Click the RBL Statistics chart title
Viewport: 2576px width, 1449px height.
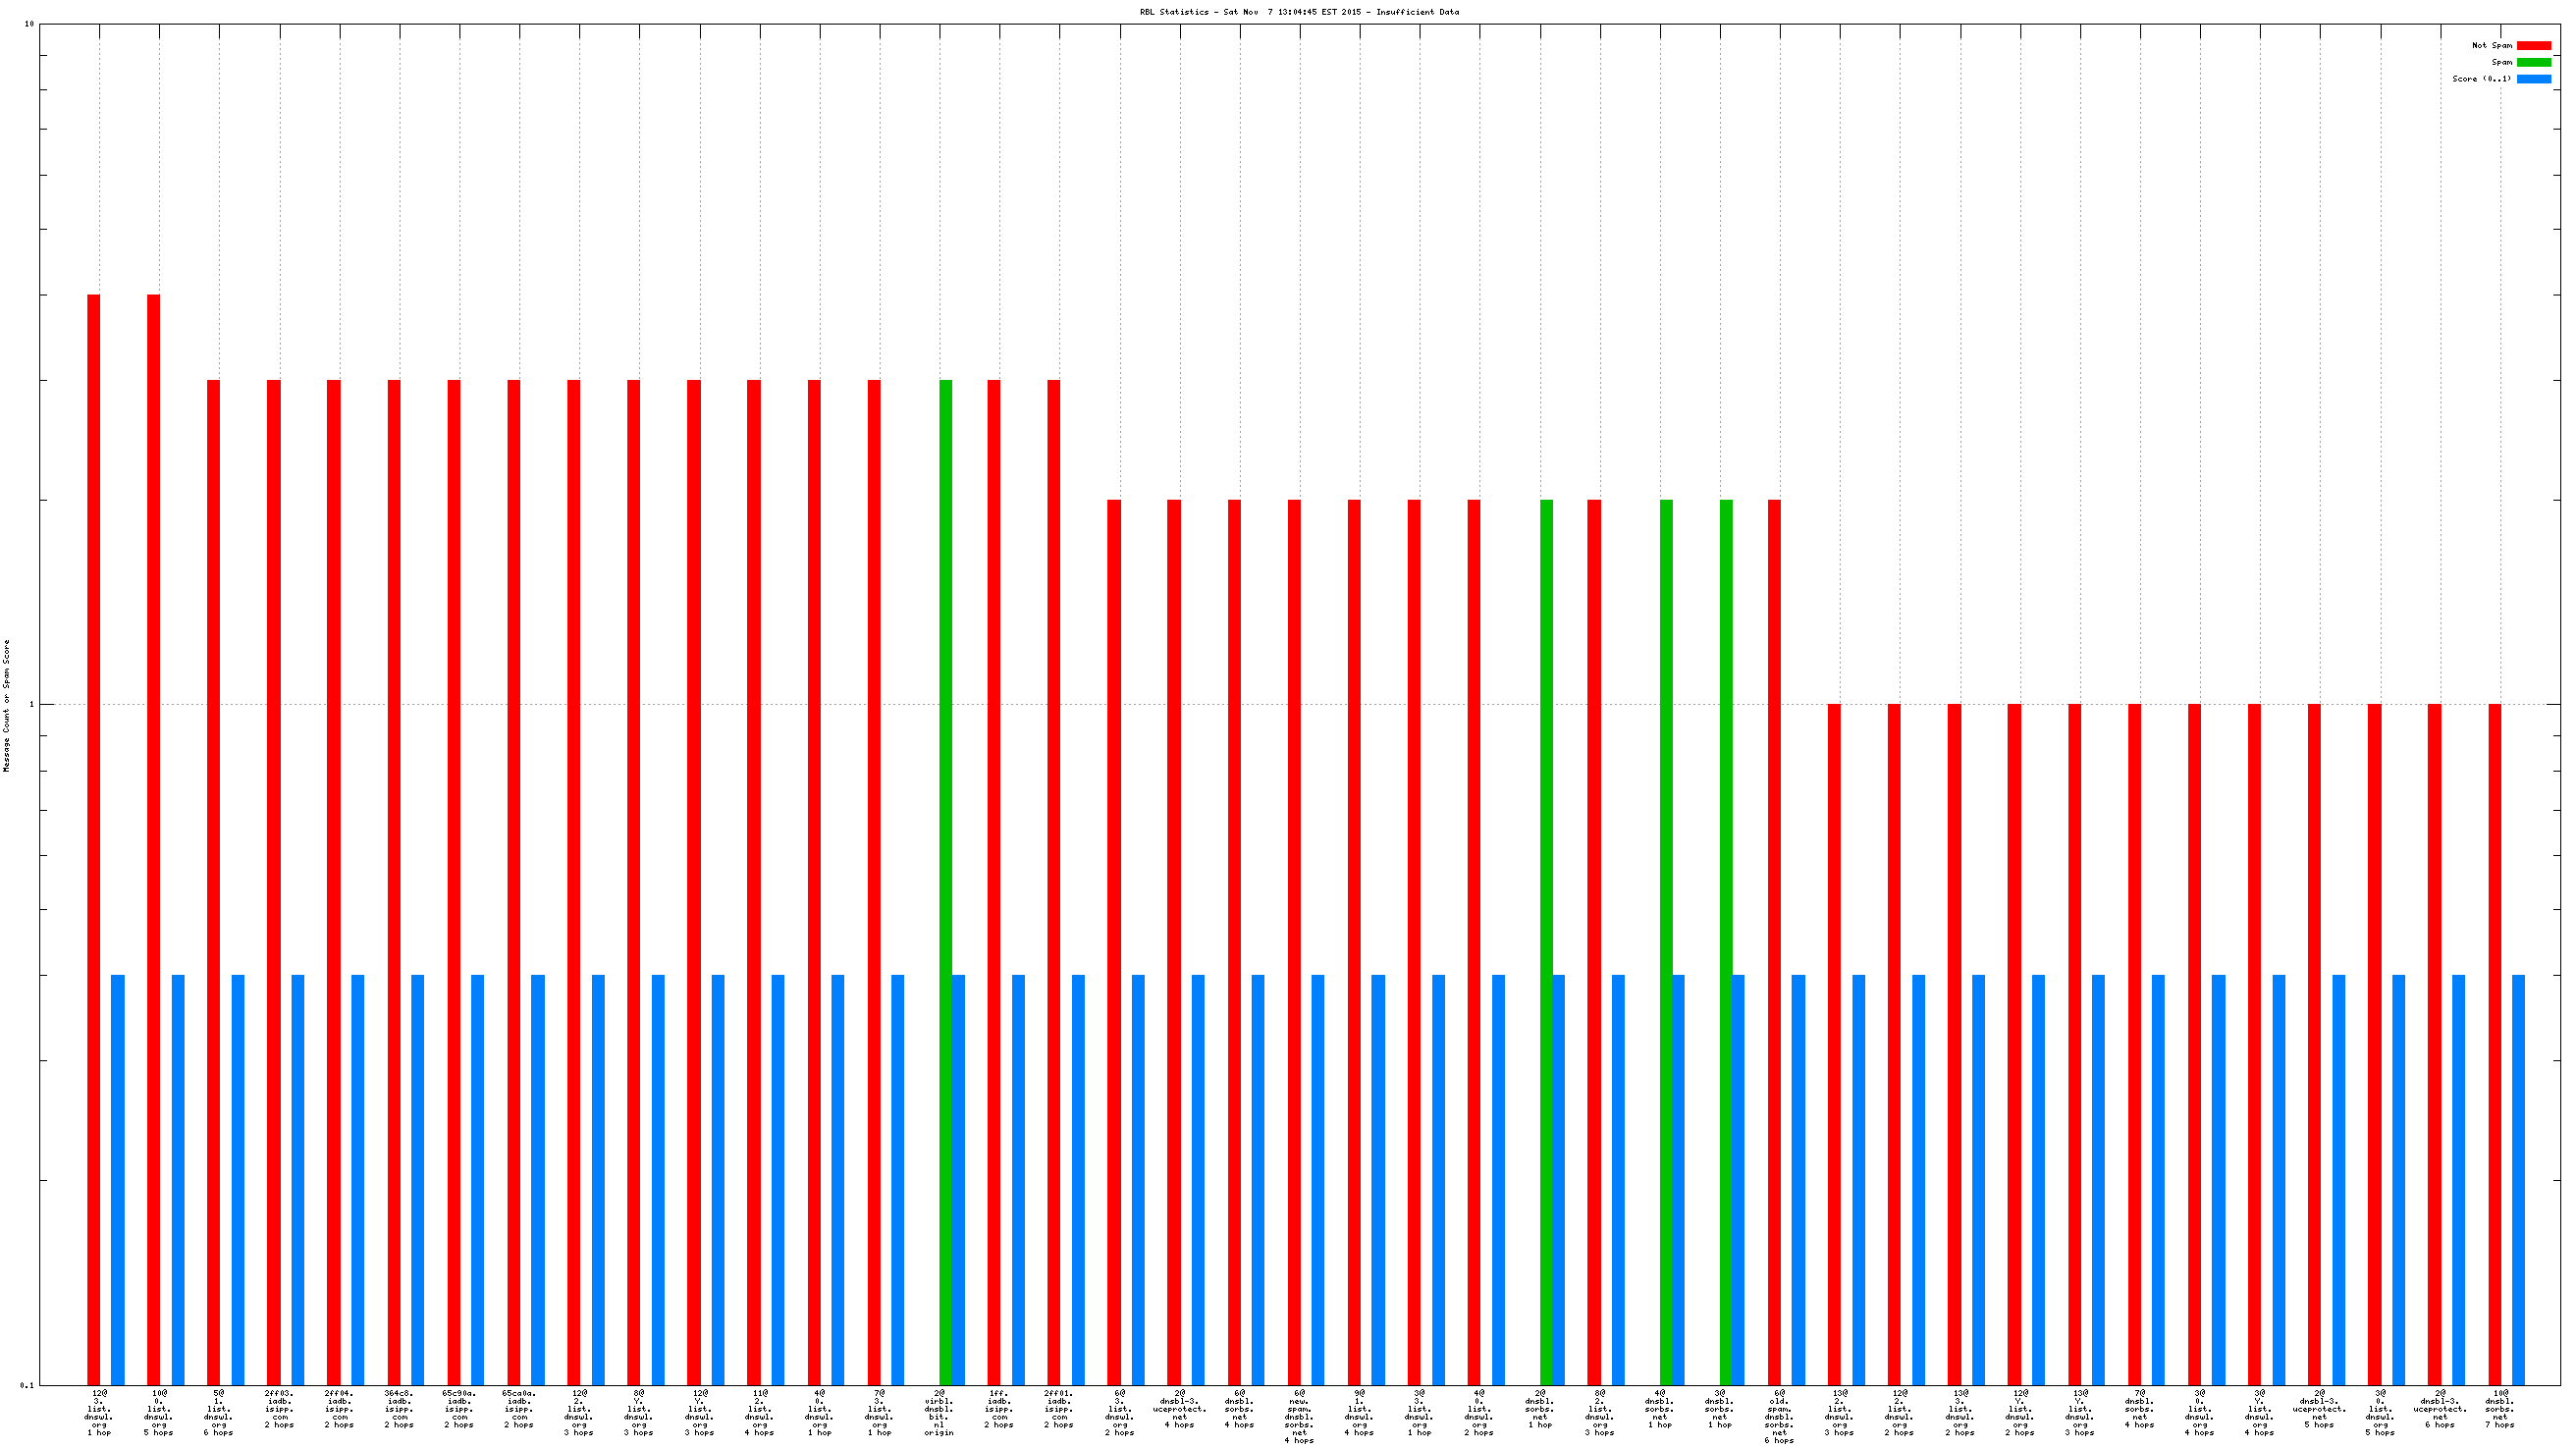click(1299, 12)
